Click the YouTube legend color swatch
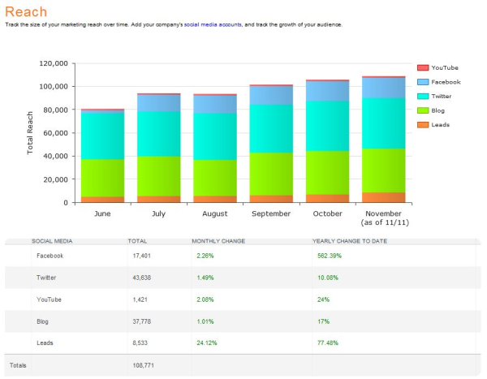487x379 pixels. pyautogui.click(x=423, y=67)
